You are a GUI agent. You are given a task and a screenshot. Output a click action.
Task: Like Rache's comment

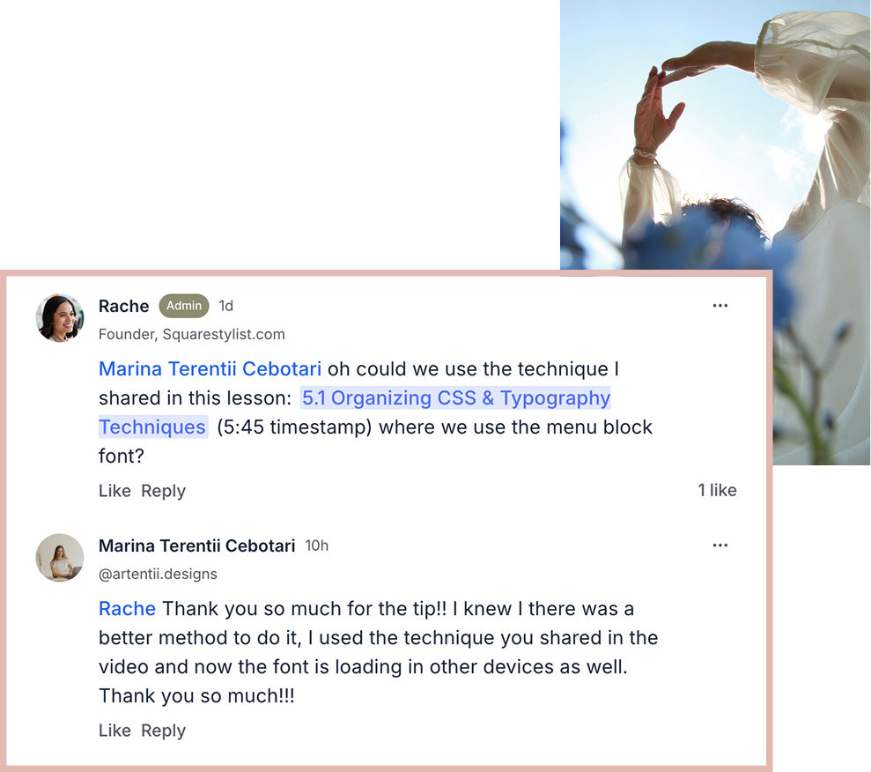click(114, 491)
